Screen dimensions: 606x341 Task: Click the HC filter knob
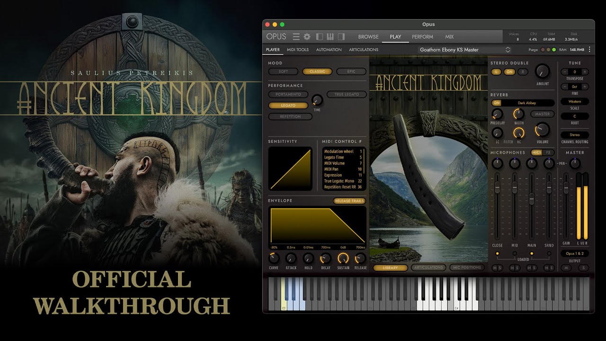(x=519, y=133)
